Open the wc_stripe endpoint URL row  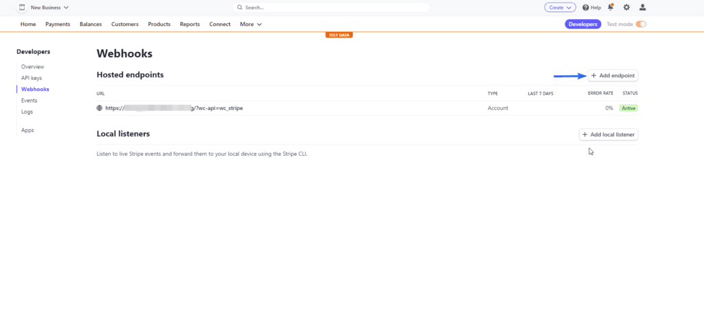point(367,108)
